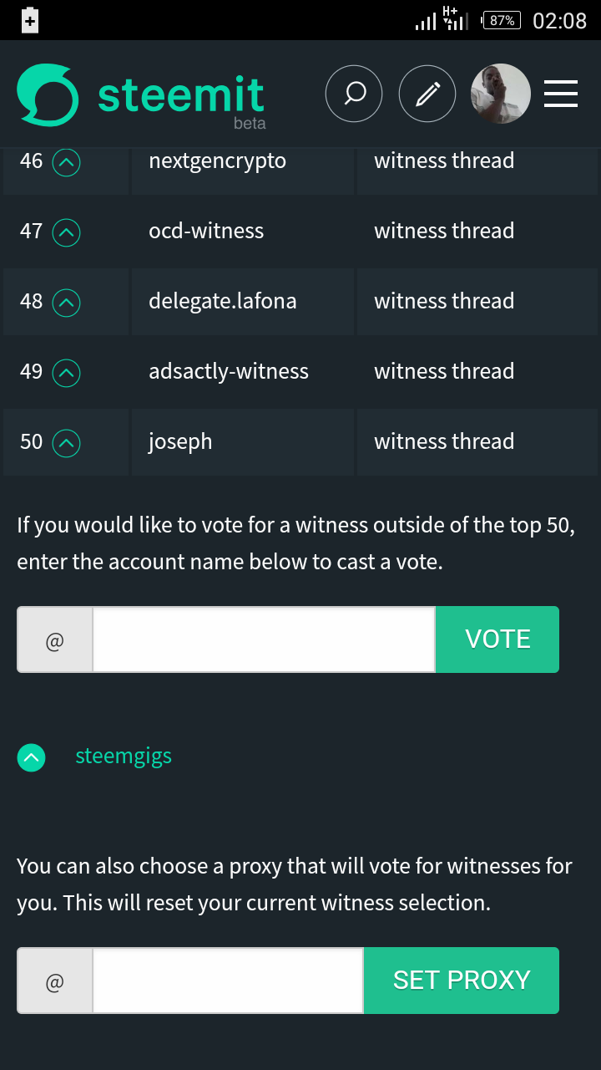Upvote witness nextgencrypto at rank 46
Viewport: 601px width, 1070px height.
(x=67, y=162)
